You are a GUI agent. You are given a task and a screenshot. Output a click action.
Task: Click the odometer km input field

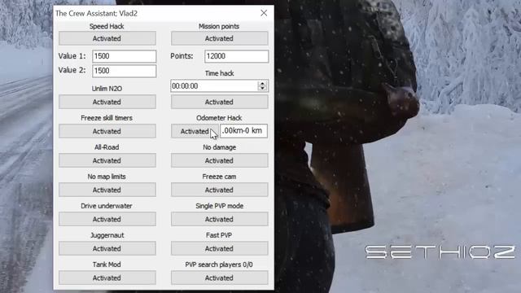[x=243, y=131]
